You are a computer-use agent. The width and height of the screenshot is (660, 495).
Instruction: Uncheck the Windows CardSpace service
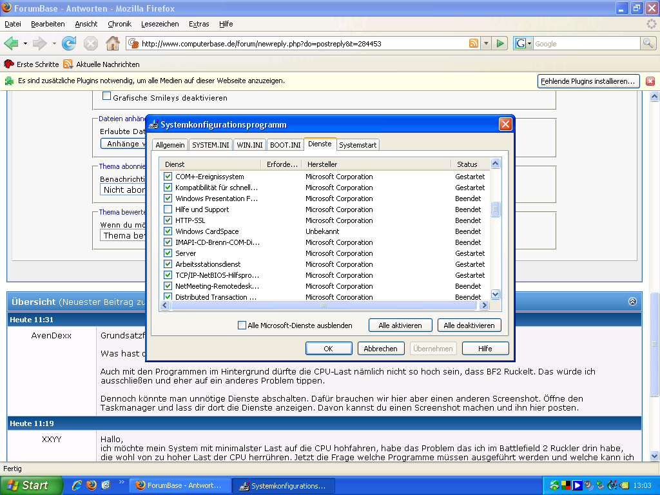(x=168, y=231)
